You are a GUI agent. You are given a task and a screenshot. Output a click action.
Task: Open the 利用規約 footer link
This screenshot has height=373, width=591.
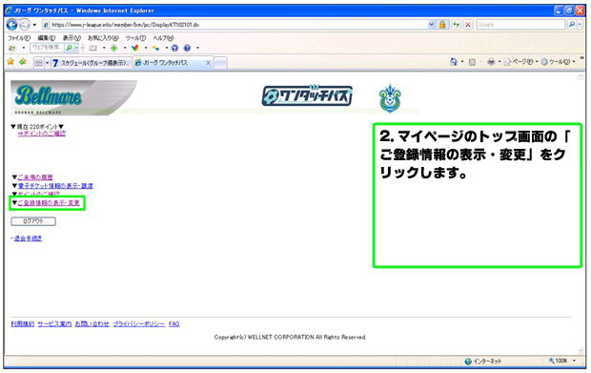click(x=22, y=324)
